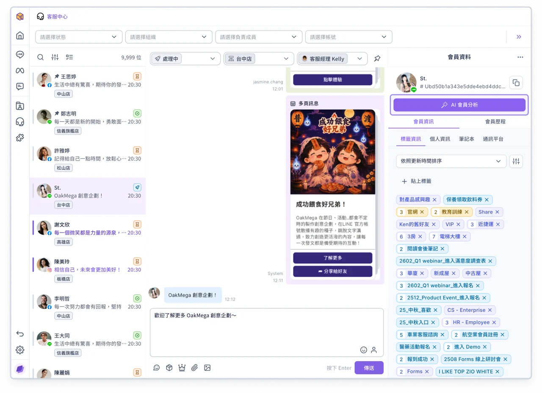This screenshot has height=393, width=542.
Task: Copy the member ID with copy icon
Action: click(x=516, y=83)
